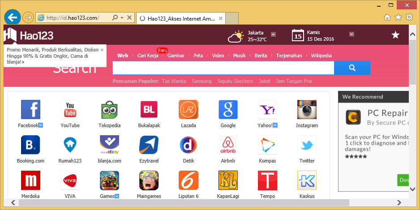The height and width of the screenshot is (210, 420).
Task: Click the browser back arrow button
Action: coord(13,17)
